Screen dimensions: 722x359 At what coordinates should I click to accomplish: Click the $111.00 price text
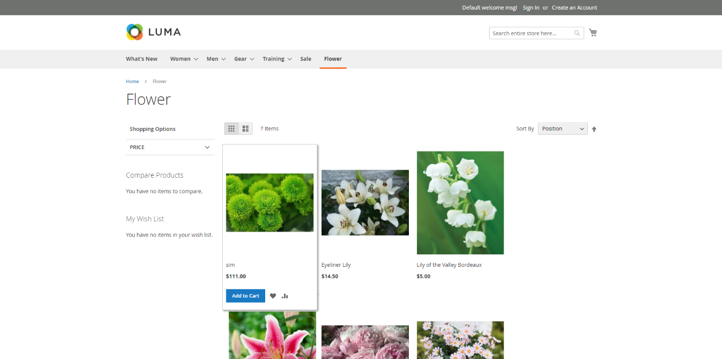236,276
